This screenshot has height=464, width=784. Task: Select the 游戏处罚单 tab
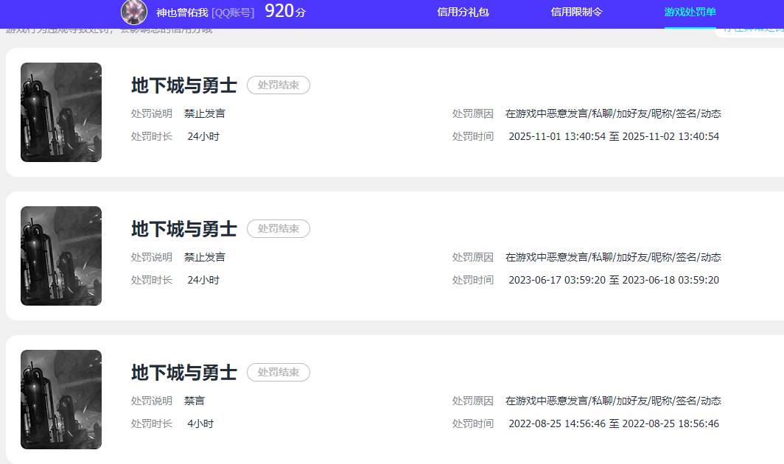click(x=690, y=13)
